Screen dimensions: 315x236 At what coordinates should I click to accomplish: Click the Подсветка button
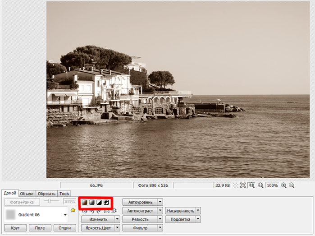180,219
